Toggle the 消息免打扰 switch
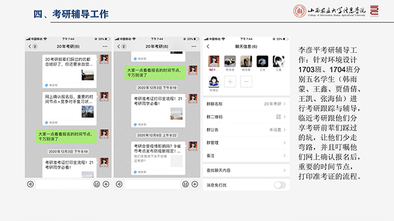 click(280, 185)
